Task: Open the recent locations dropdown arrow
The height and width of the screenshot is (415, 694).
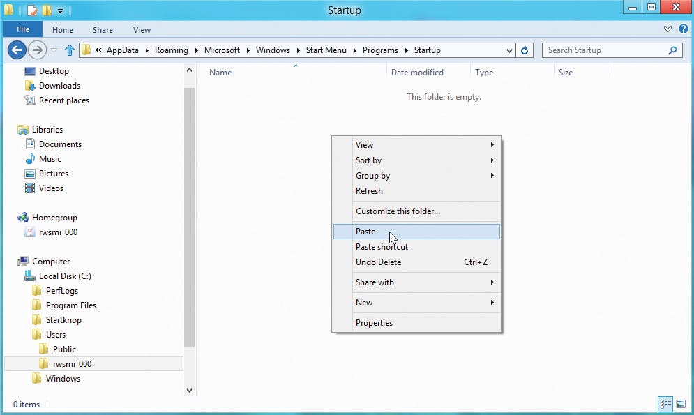Action: (54, 50)
